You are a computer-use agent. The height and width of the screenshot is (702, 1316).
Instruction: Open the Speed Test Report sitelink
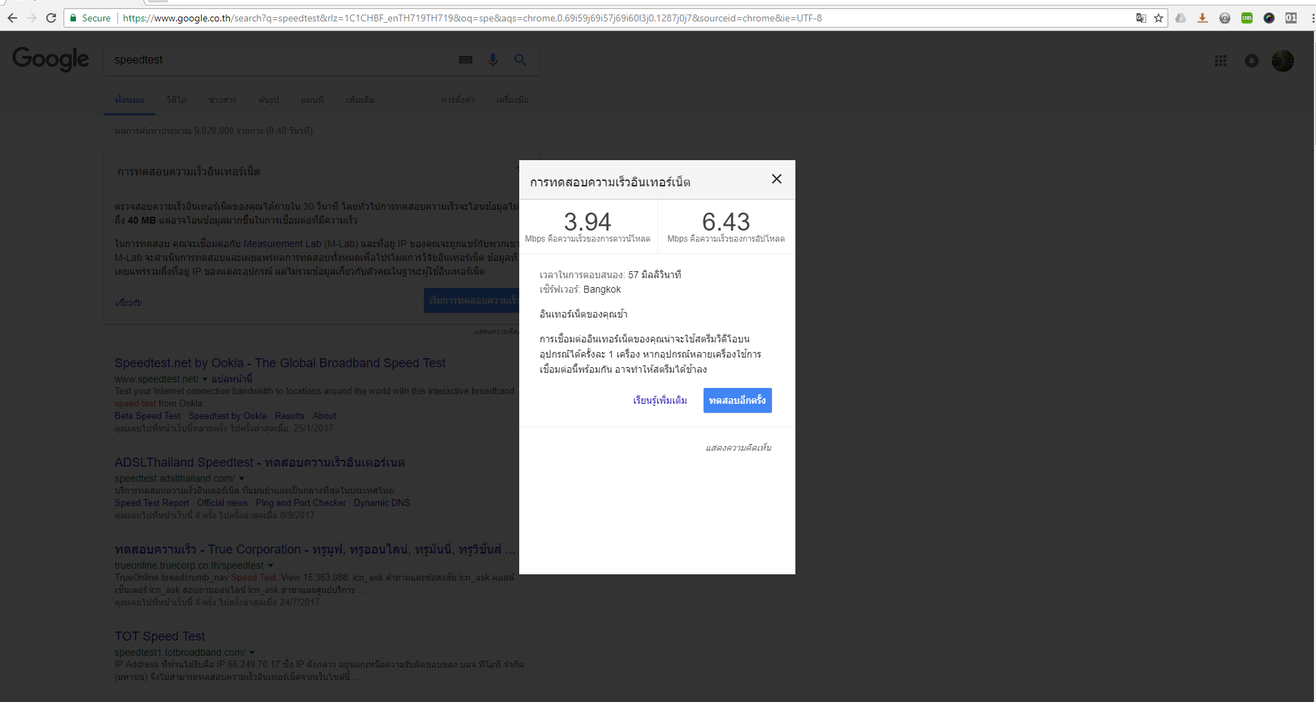[152, 503]
